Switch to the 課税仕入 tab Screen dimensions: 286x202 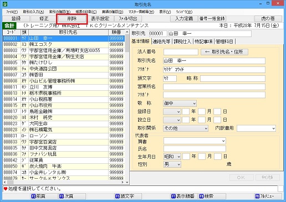point(182,42)
